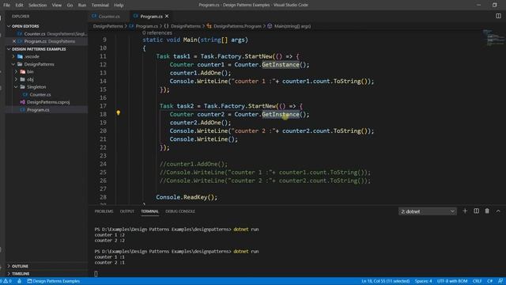The width and height of the screenshot is (506, 285).
Task: Collapse the Singleton folder chevron
Action: (16, 87)
